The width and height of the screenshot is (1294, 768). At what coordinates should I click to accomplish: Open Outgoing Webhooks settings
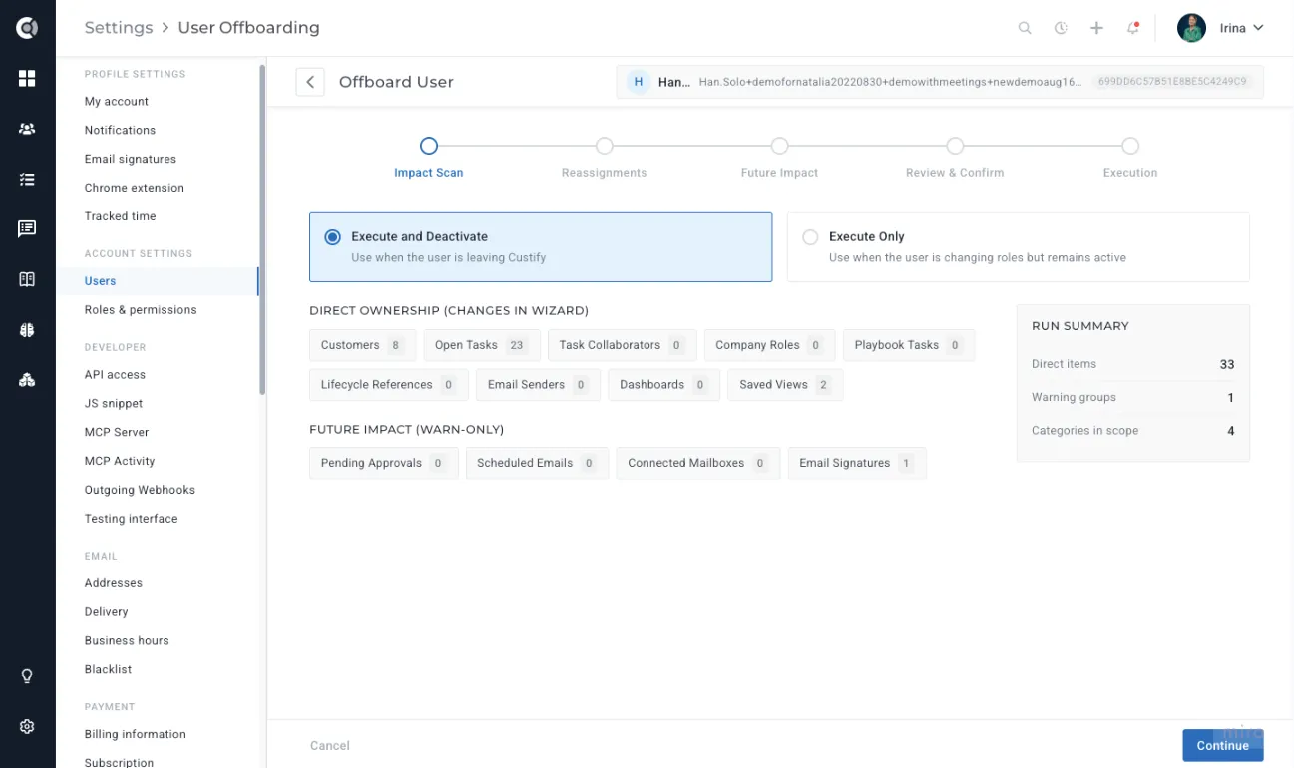140,490
